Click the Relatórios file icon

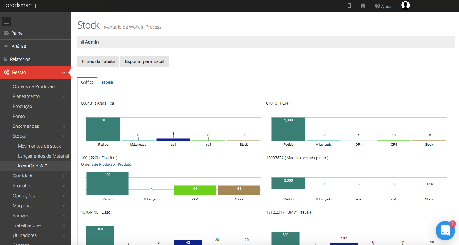(5, 59)
